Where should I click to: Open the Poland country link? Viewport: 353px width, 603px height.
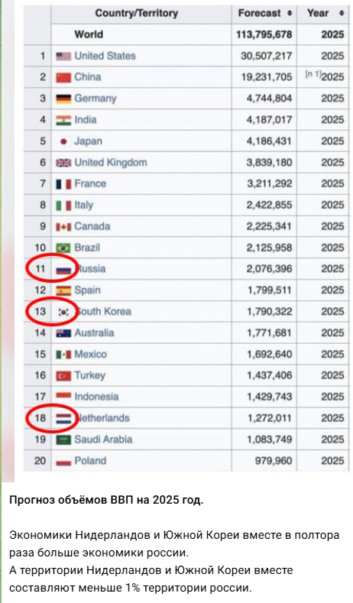[x=90, y=461]
